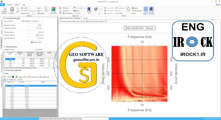Click the Aggiungi punti green icon
221x120 pixels.
click(17, 77)
